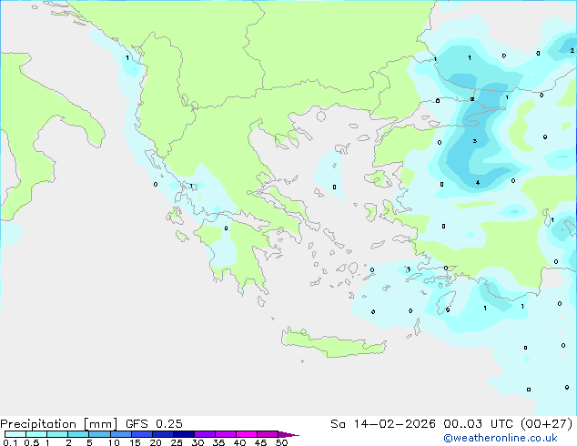
Task: Click the '10' legend scale label
Action: [x=114, y=442]
